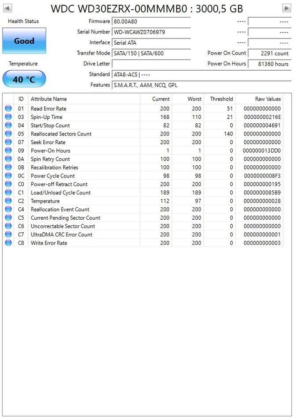Viewport: 294px width, 419px height.
Task: Click status icon for Spin-Up Time
Action: (8, 117)
